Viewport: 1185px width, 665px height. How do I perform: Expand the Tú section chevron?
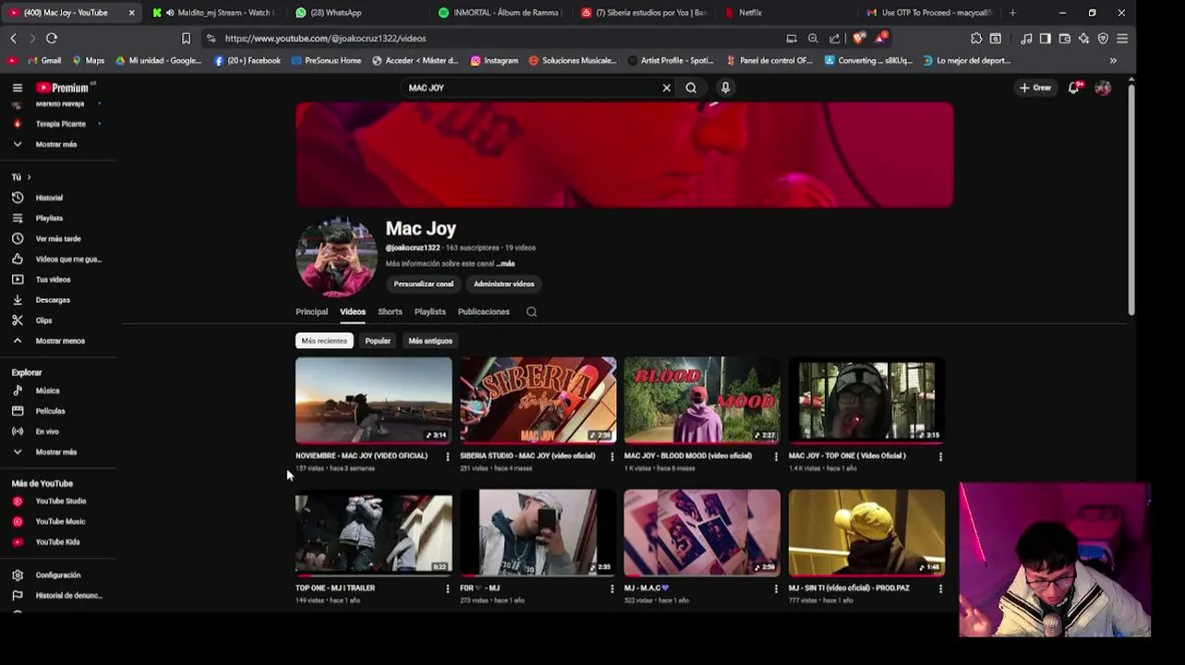point(29,176)
